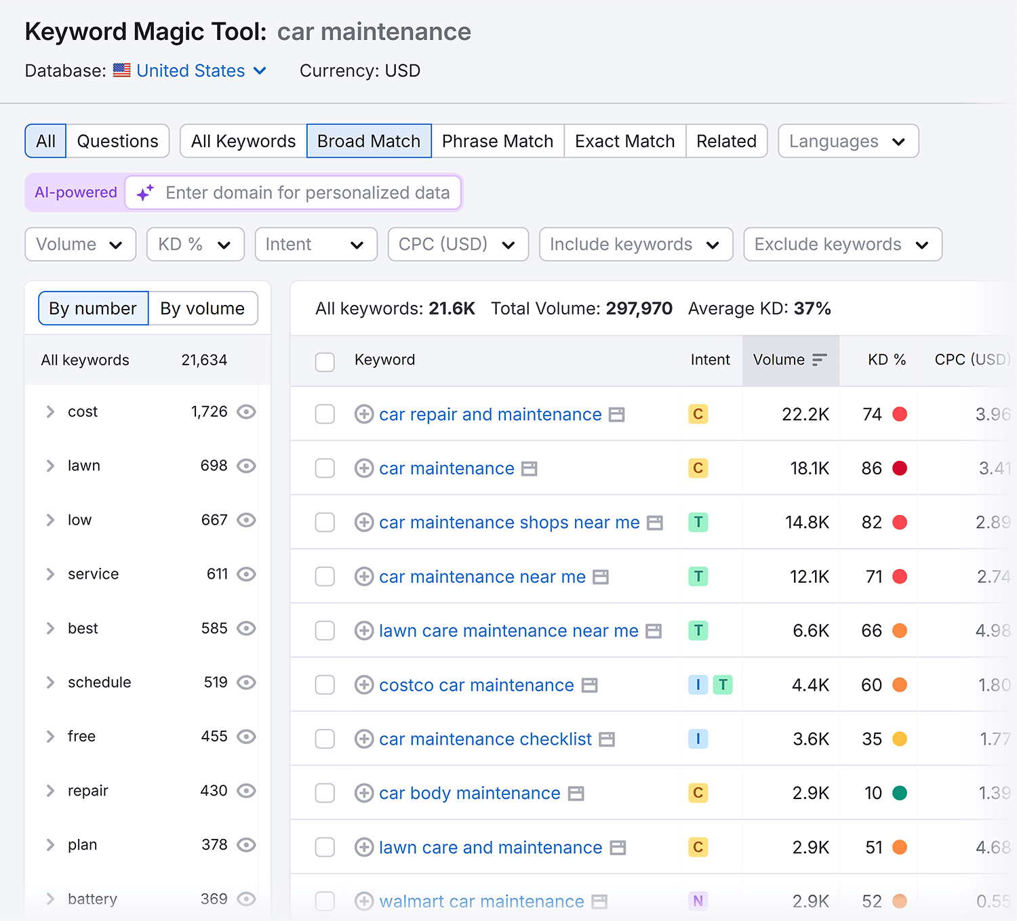Add car maintenance keyword using plus icon
Viewport: 1017px width, 921px height.
click(x=364, y=468)
